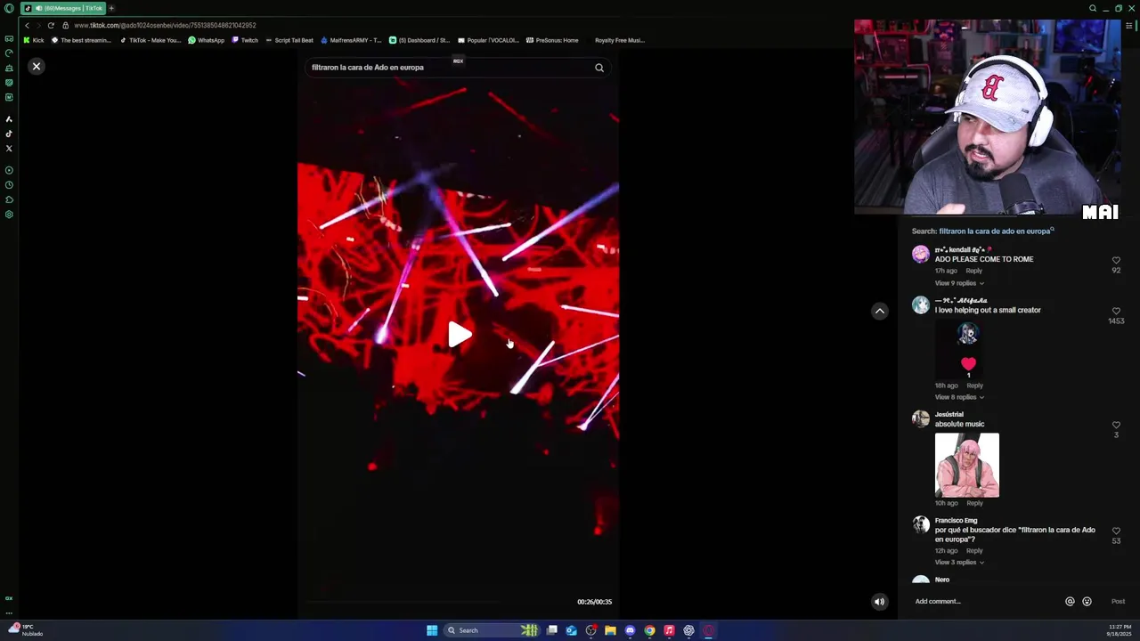Image resolution: width=1140 pixels, height=641 pixels.
Task: Open the 'Script Tail Beat' bookmark
Action: 289,40
